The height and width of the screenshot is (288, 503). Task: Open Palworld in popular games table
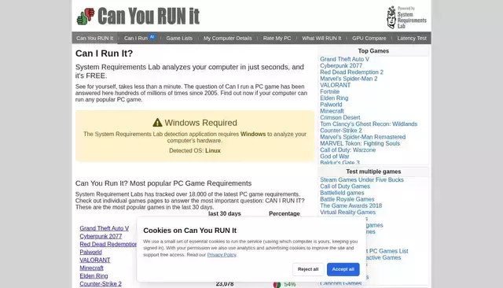[90, 253]
